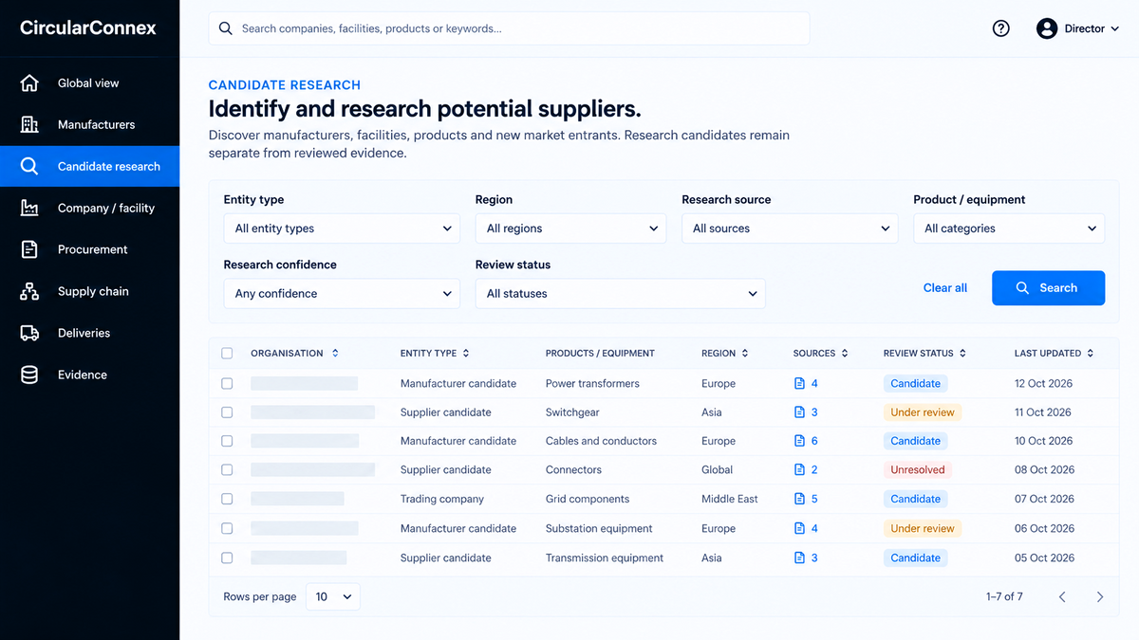Image resolution: width=1139 pixels, height=640 pixels.
Task: Sort by Organisation column arrows
Action: tap(335, 354)
